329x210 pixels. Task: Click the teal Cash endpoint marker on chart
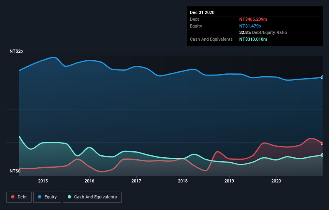[322, 155]
